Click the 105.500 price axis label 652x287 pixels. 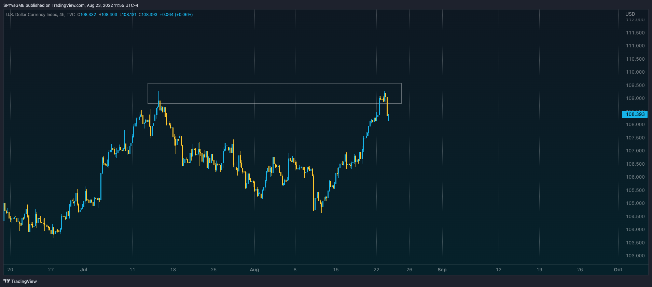point(635,190)
